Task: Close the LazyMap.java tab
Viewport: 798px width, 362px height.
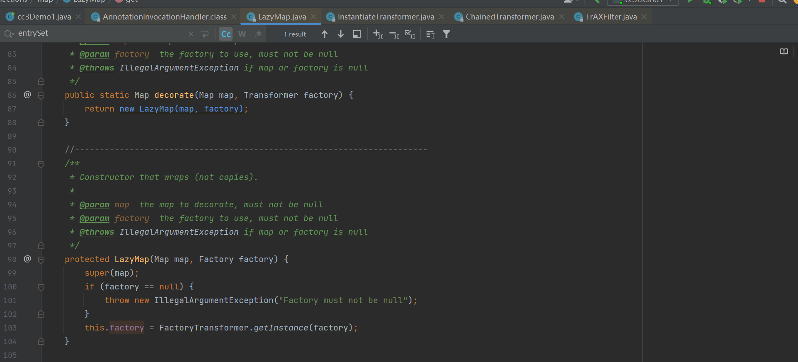Action: tap(313, 17)
